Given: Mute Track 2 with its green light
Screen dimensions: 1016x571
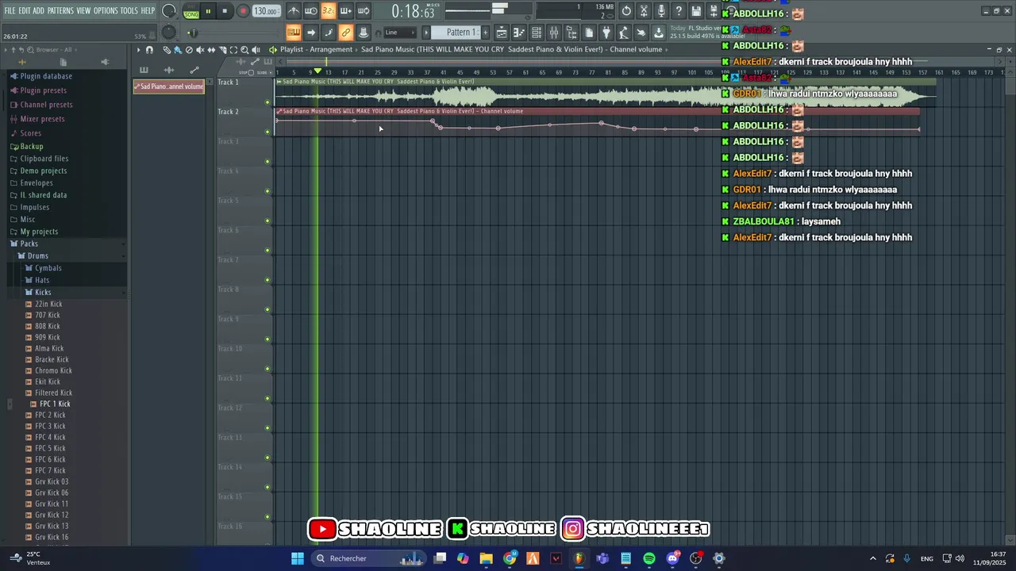Looking at the screenshot, I should pos(267,132).
